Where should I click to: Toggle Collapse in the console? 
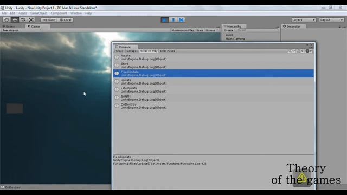click(132, 51)
